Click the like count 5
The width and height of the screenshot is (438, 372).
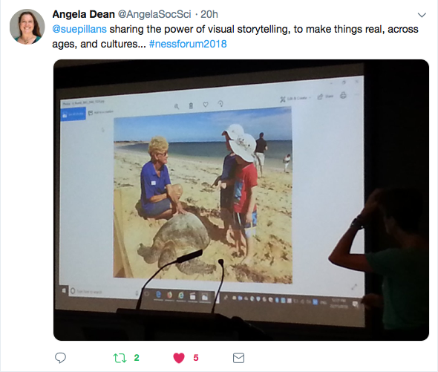[196, 358]
